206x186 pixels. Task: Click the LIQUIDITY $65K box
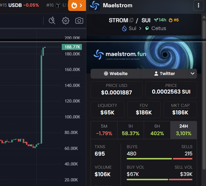pos(107,110)
